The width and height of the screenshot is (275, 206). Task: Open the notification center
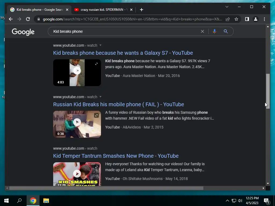pos(266,201)
